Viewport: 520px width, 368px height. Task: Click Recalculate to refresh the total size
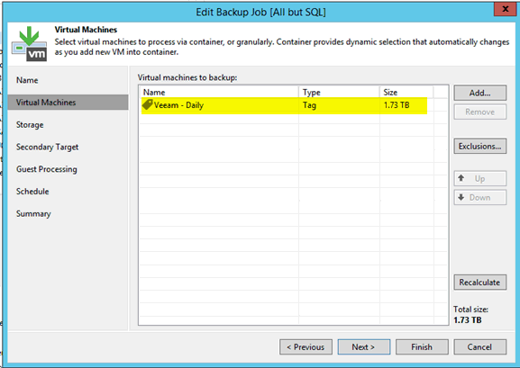point(479,283)
